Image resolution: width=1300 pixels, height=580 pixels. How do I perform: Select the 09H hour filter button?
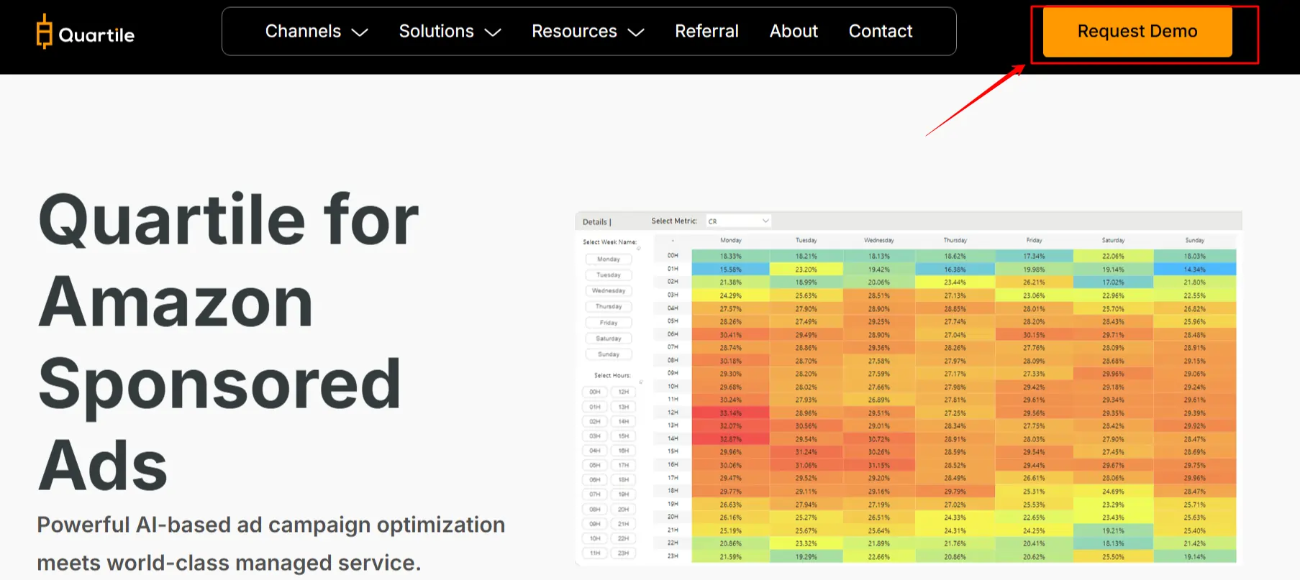595,524
